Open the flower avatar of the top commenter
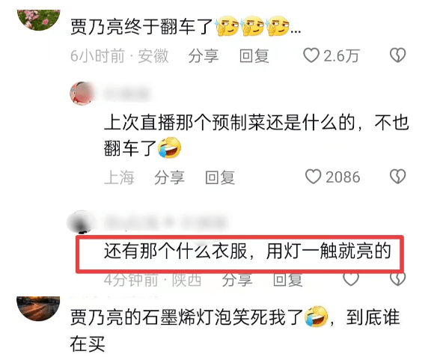Image resolution: width=440 pixels, height=363 pixels. pos(39,19)
